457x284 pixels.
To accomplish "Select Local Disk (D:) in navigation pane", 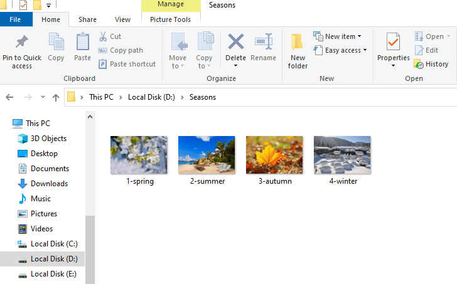I will tap(42, 259).
